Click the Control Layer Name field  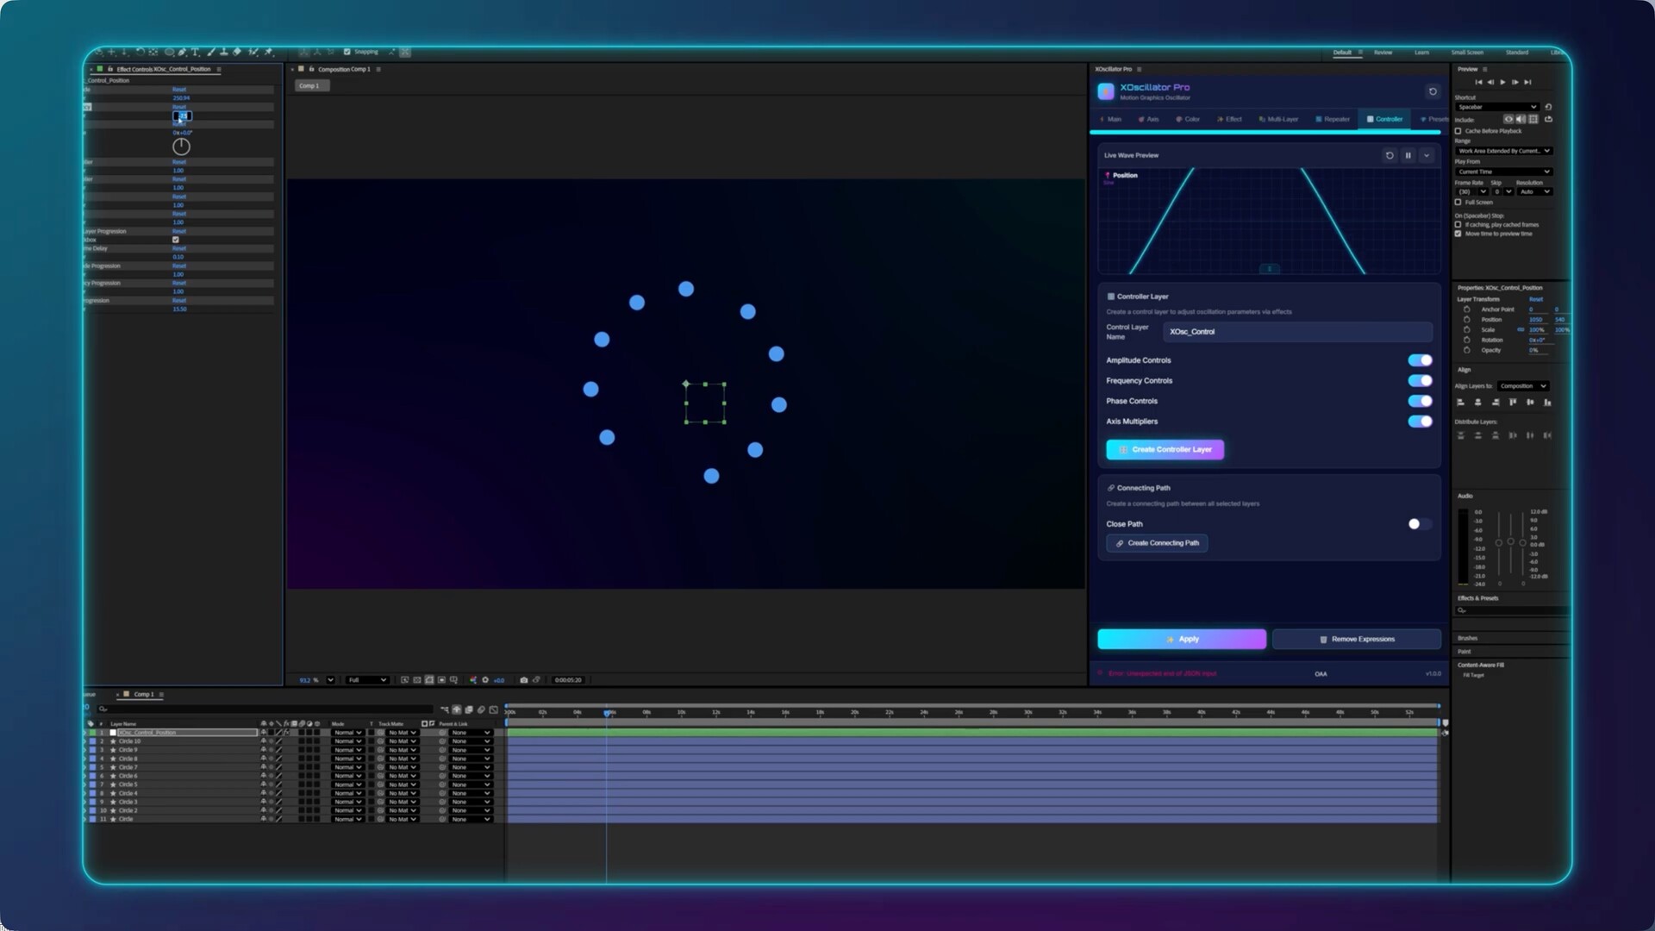[x=1297, y=332]
